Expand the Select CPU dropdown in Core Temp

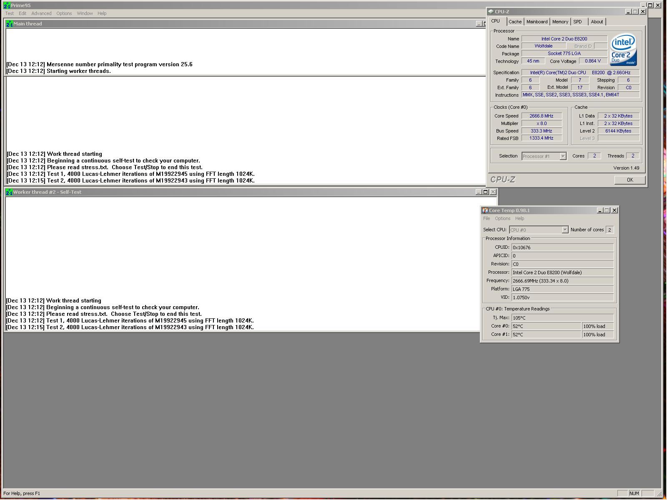pos(565,230)
